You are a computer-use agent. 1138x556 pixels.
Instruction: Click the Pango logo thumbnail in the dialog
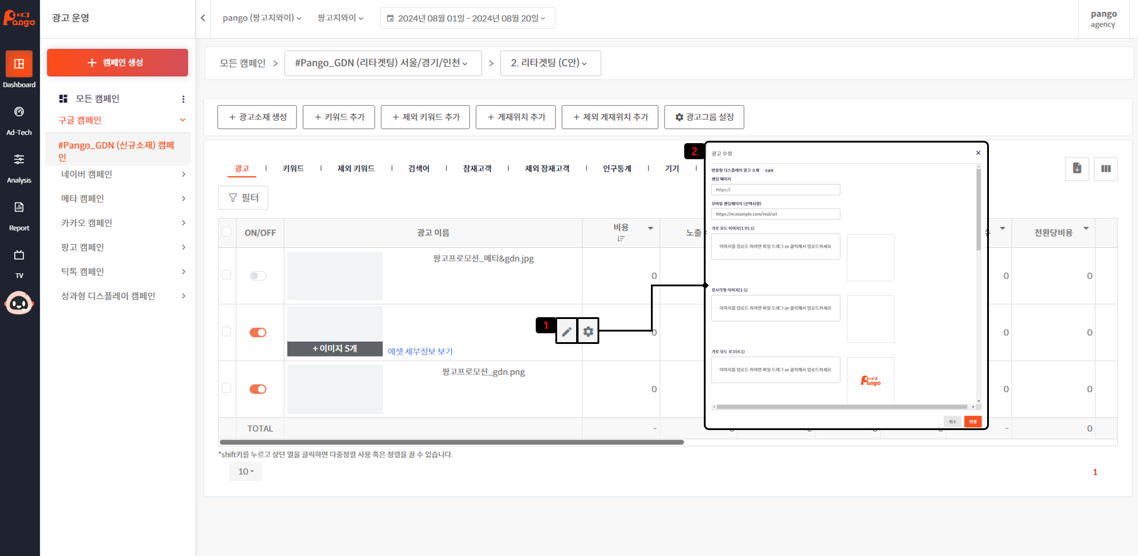pos(871,381)
